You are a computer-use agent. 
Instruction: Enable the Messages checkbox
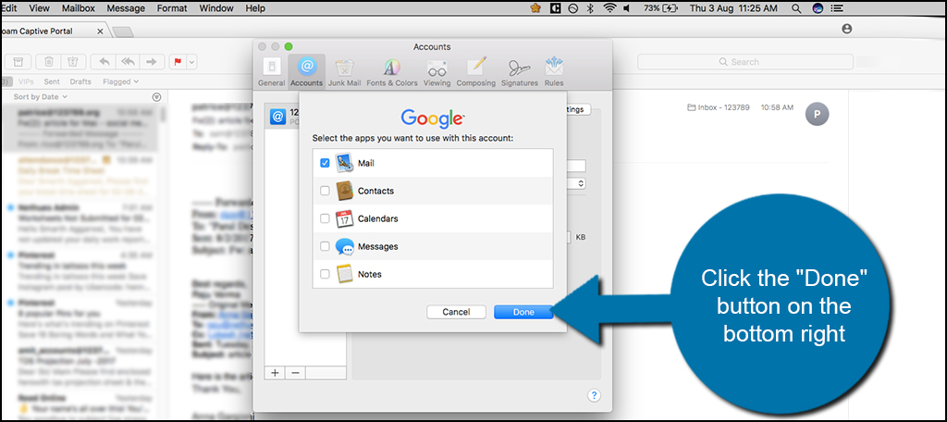point(325,247)
